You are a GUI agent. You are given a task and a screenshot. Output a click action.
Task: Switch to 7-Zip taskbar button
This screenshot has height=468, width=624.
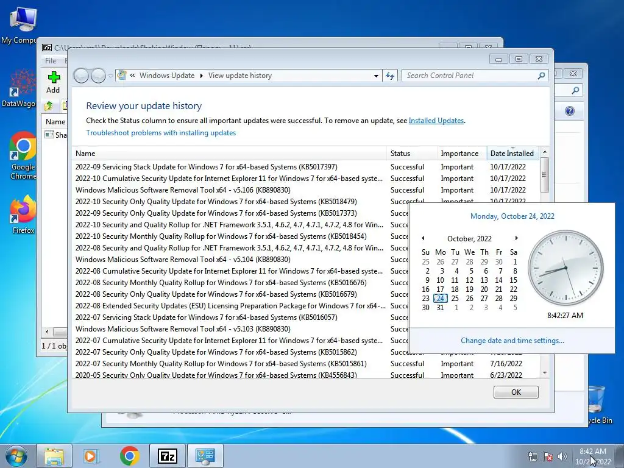pyautogui.click(x=167, y=456)
